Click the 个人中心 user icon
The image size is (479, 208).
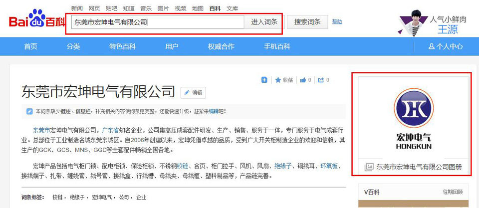click(x=431, y=46)
